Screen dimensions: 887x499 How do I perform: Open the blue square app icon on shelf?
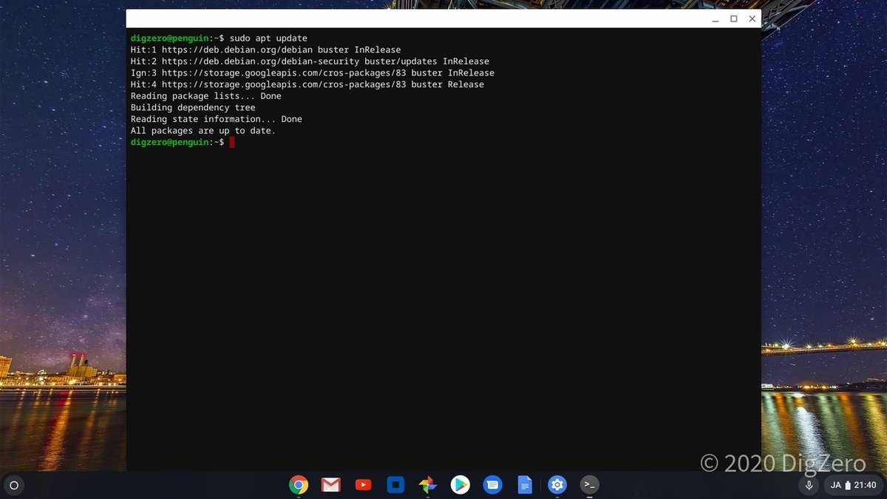point(395,485)
